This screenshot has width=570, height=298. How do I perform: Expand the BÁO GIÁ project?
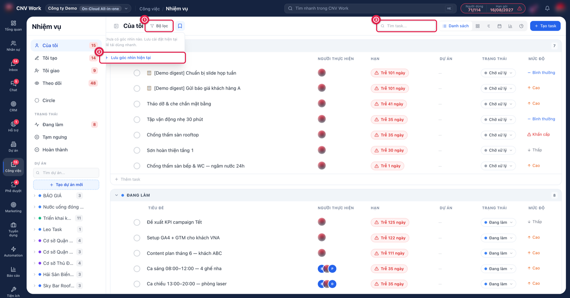[35, 195]
